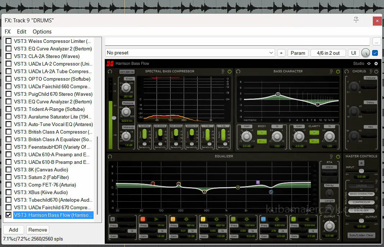This screenshot has width=384, height=247.
Task: Pin the FX window on top
Action: coord(356,21)
